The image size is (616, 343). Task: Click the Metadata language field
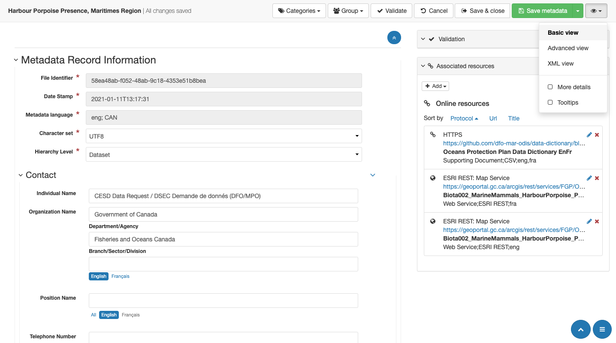point(224,117)
